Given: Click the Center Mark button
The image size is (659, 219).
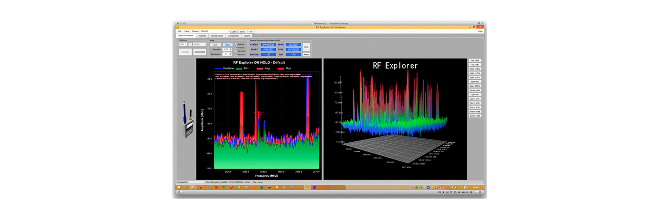Looking at the screenshot, I should tap(475, 90).
